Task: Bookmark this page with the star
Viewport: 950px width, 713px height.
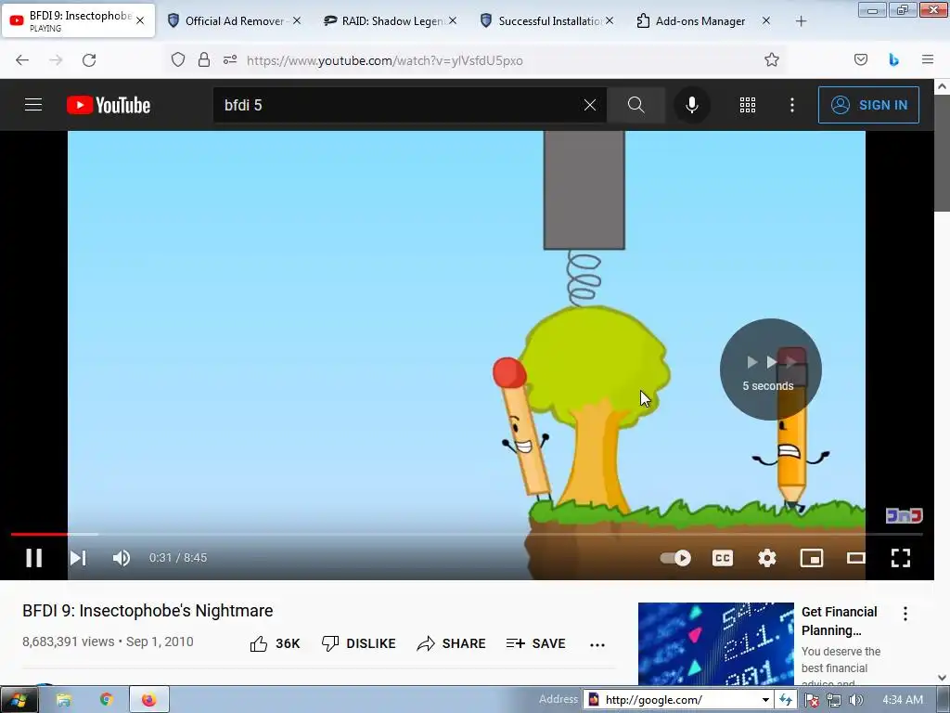Action: tap(771, 59)
